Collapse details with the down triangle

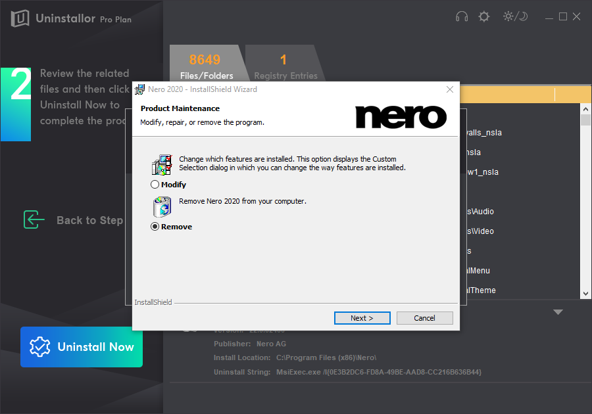(558, 312)
